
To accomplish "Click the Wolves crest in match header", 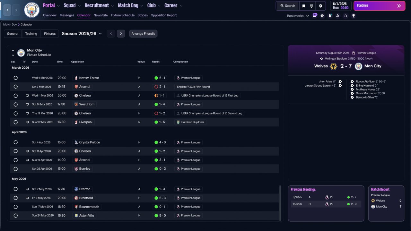I will (x=334, y=66).
